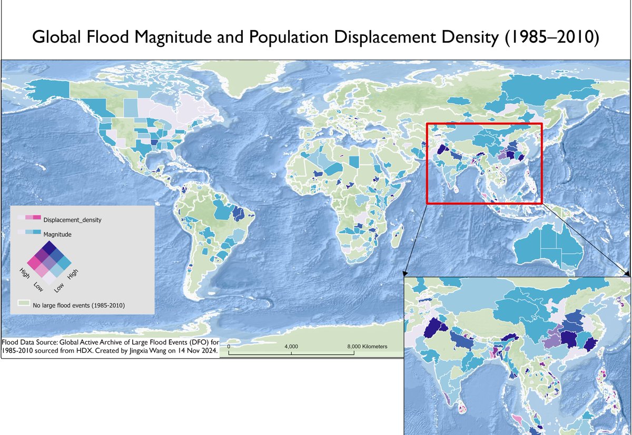Click the Asia inset map at bottom right
The height and width of the screenshot is (435, 632).
517,355
